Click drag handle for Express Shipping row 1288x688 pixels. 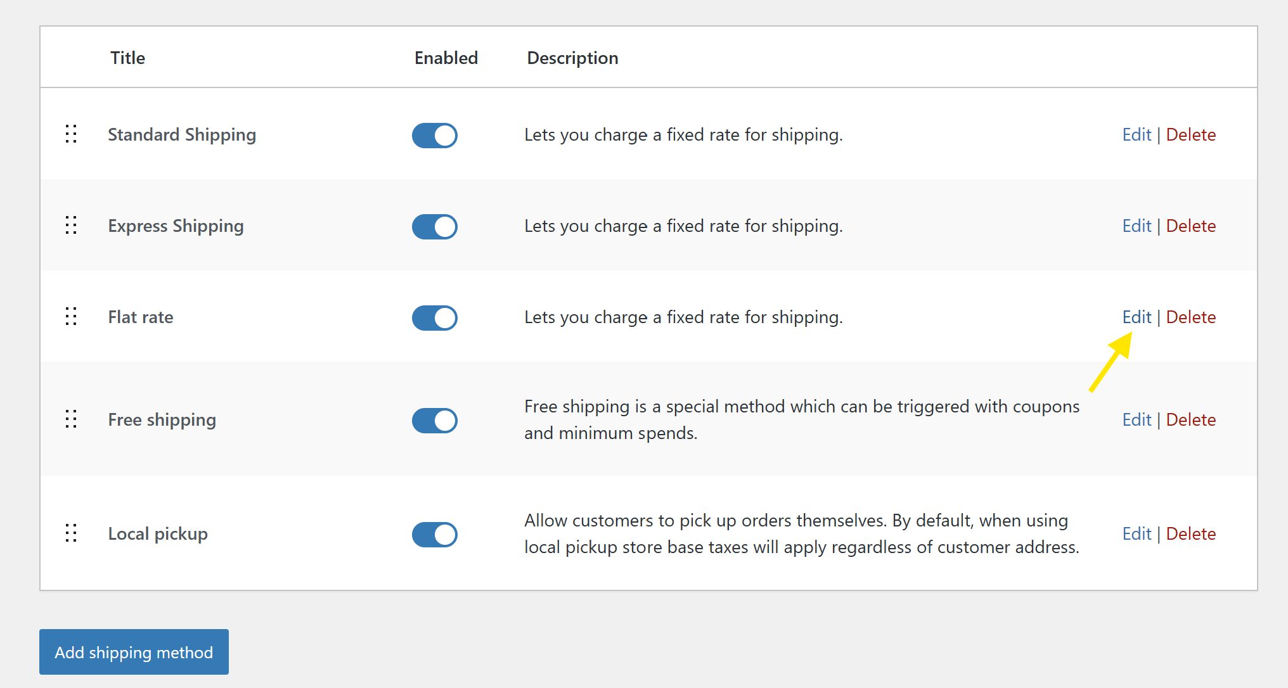click(71, 226)
